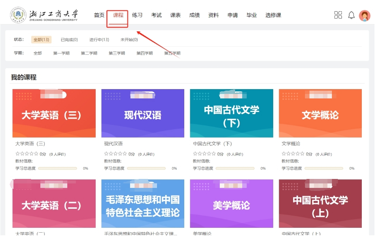The width and height of the screenshot is (376, 236).
Task: Select 第一学期 semester filter
Action: click(x=61, y=53)
